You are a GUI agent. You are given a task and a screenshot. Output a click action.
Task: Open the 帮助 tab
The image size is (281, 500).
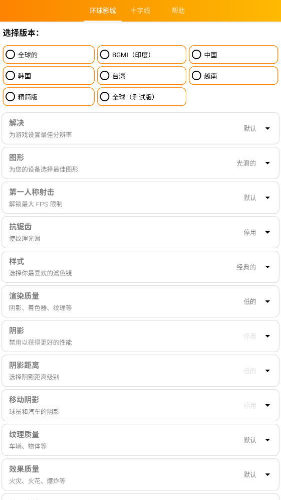coord(178,11)
